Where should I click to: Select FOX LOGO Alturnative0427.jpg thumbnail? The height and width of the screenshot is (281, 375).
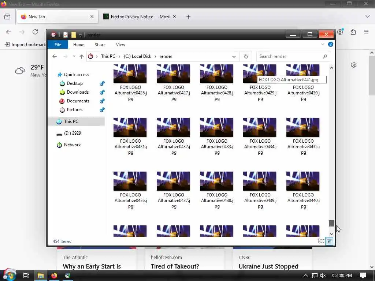(x=173, y=74)
